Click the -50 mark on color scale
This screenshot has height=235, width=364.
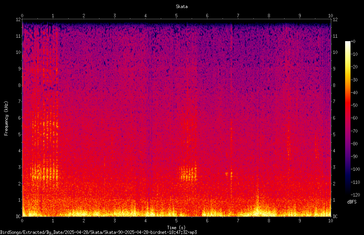[354, 105]
